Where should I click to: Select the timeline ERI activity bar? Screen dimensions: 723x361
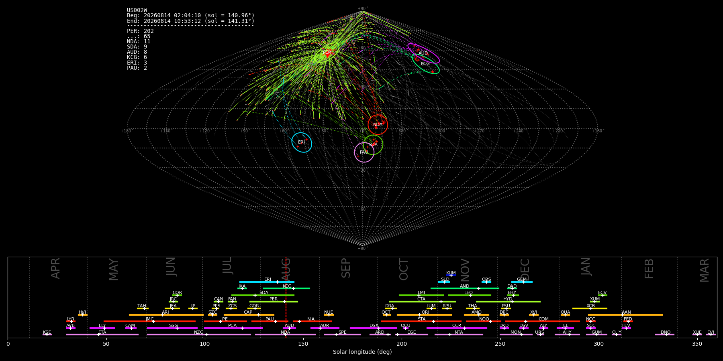click(x=267, y=282)
